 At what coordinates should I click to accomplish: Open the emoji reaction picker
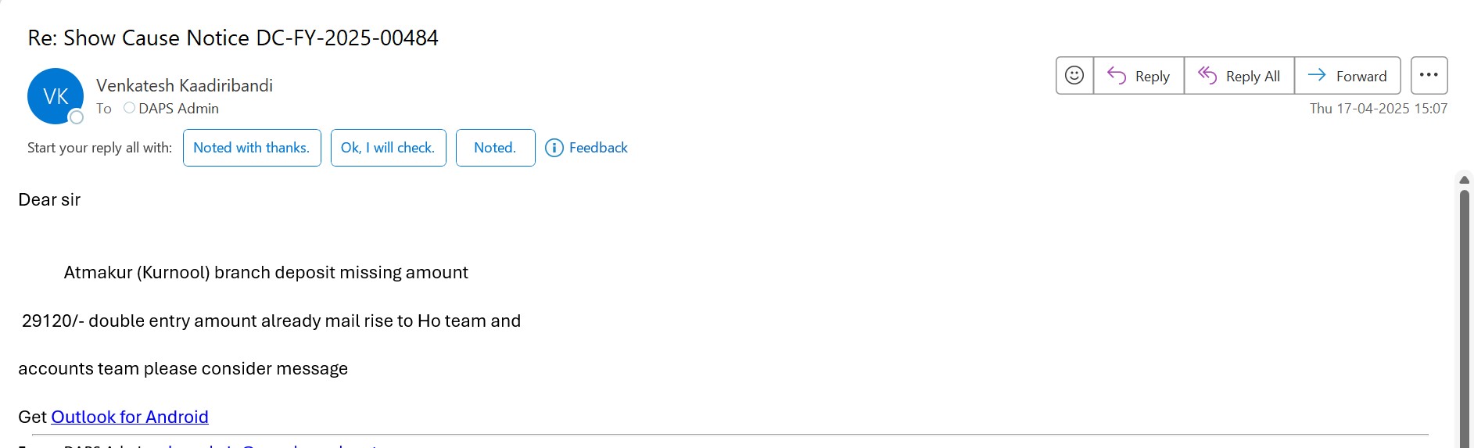[x=1074, y=75]
